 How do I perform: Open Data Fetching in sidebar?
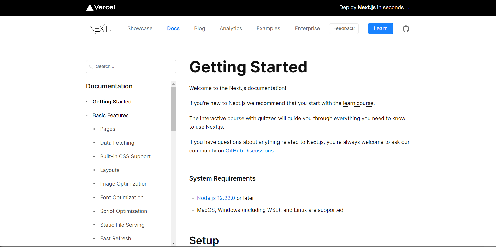pos(117,143)
